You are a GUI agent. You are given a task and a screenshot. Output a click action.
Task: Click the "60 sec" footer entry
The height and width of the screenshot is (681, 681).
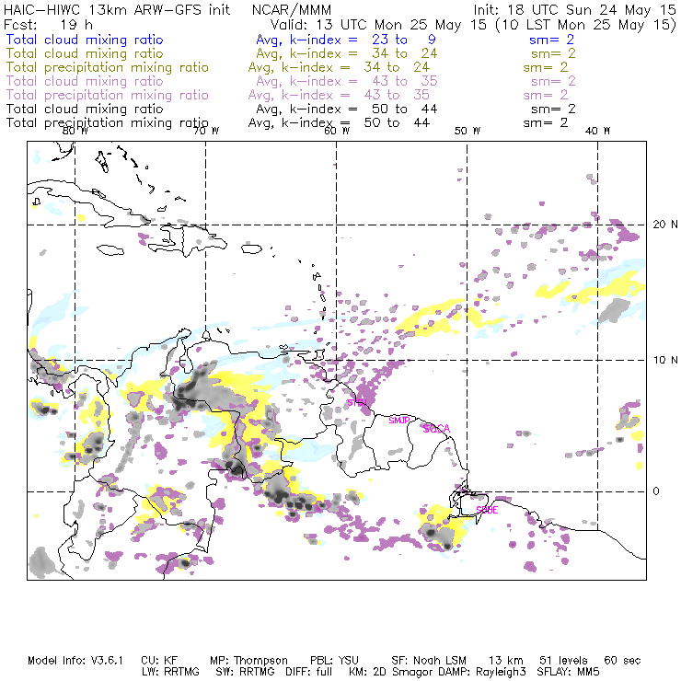(x=622, y=661)
